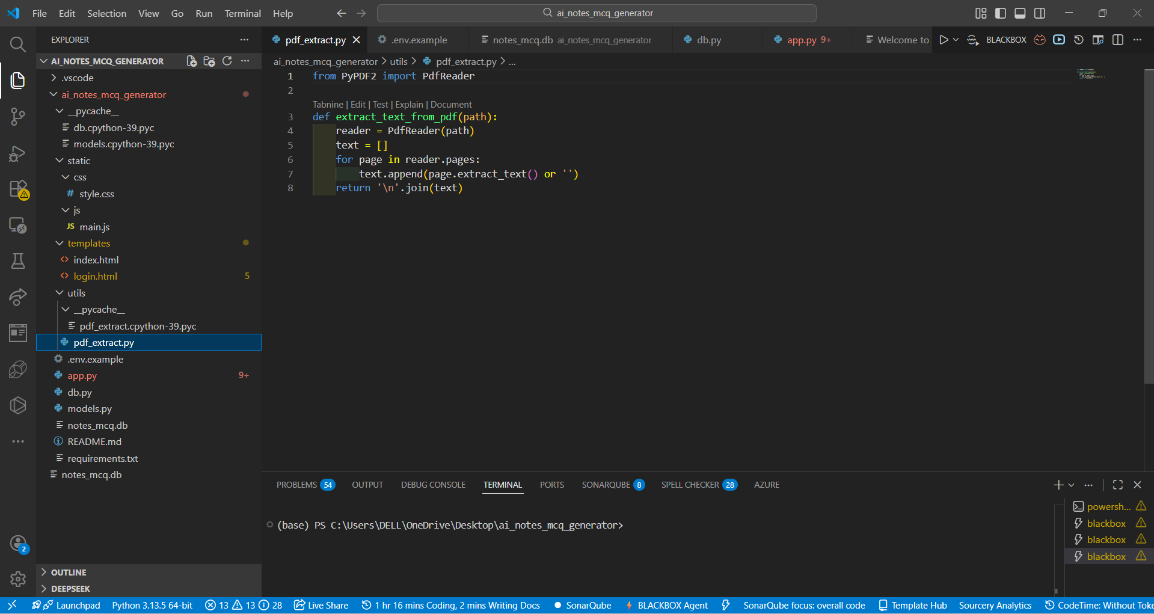Collapse the utils folder
1154x614 pixels.
point(76,293)
